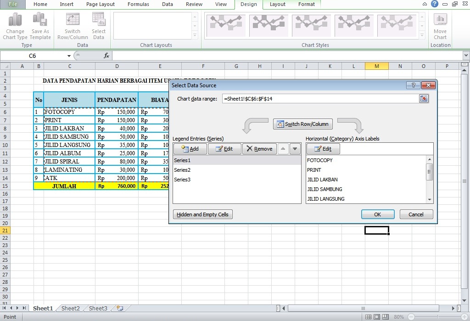Click Edit in Legend Entries
The height and width of the screenshot is (321, 470).
coord(224,149)
